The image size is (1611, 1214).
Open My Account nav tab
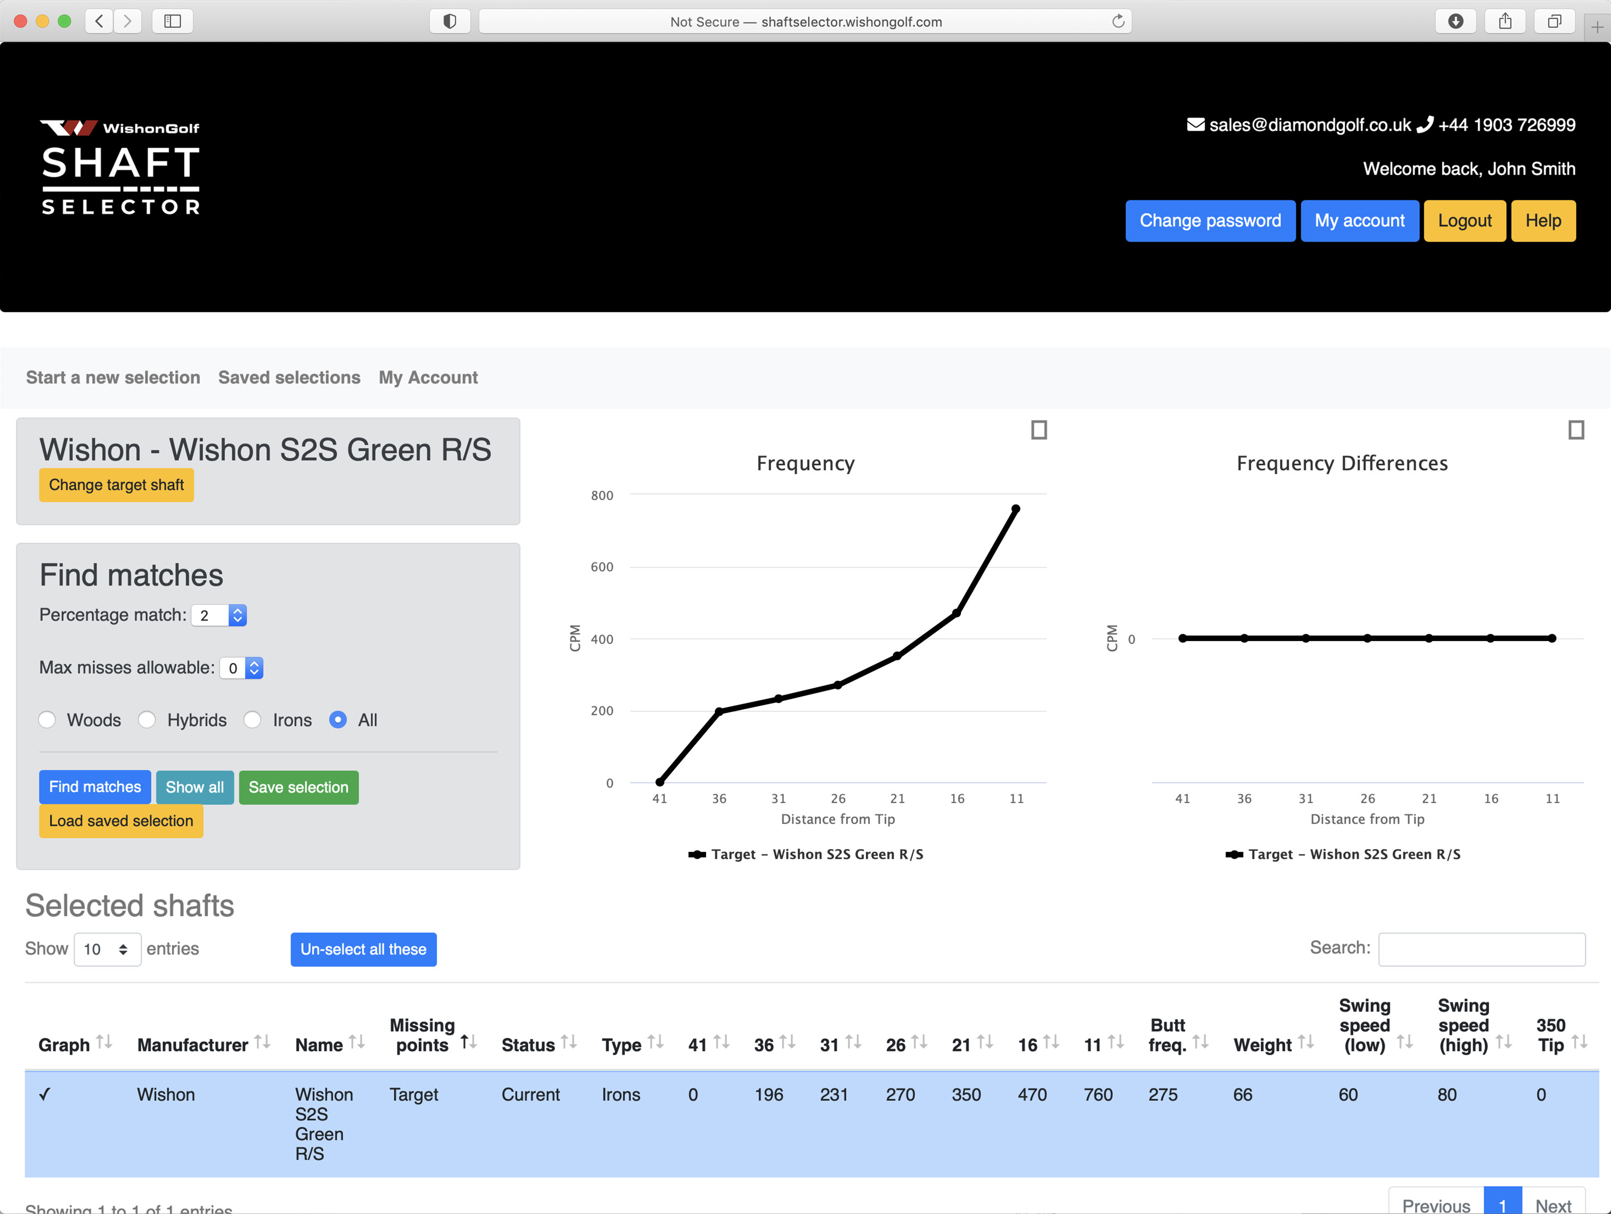pyautogui.click(x=428, y=378)
